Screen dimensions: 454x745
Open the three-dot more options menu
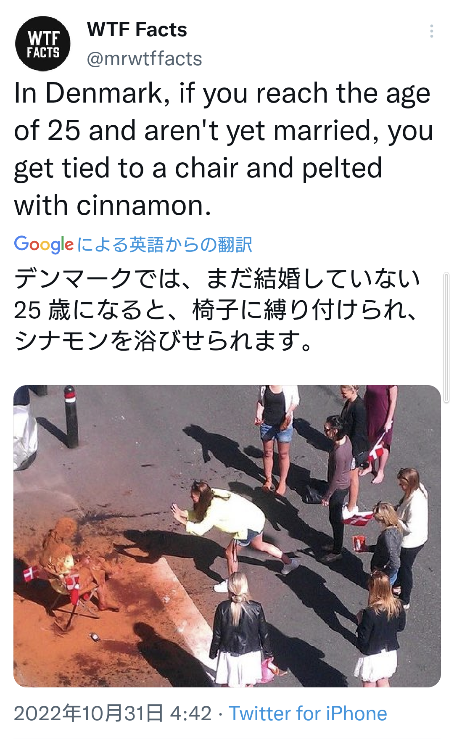431,32
